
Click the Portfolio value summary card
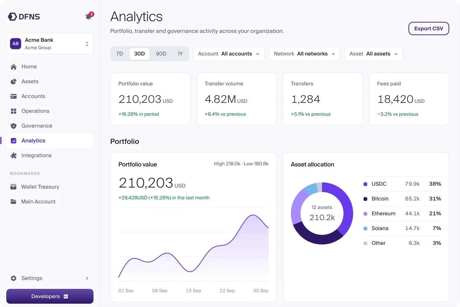(150, 99)
